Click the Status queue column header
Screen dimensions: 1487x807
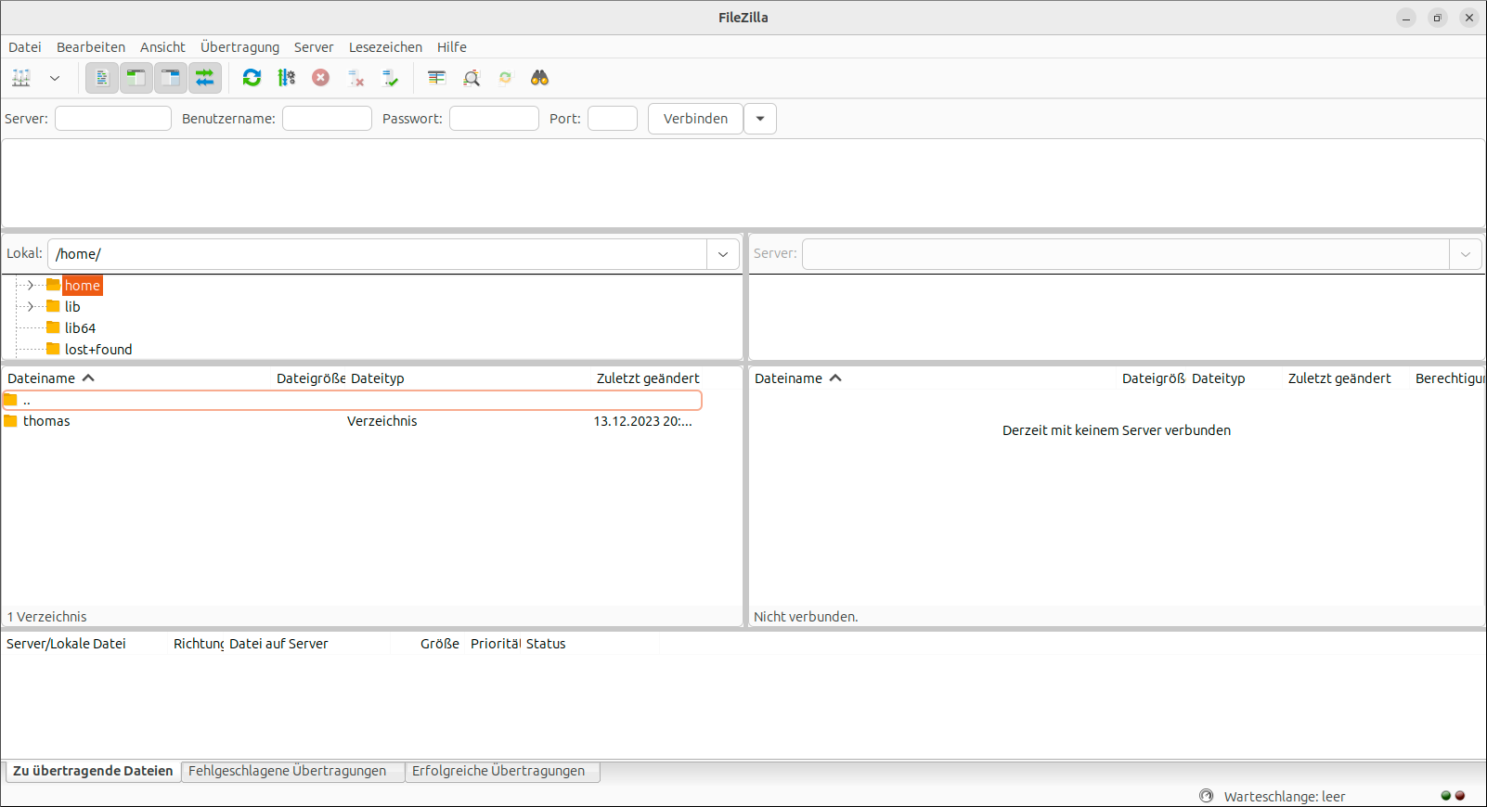pos(546,644)
